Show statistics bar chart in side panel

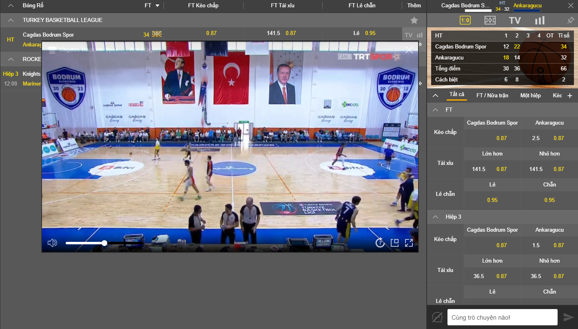tap(540, 20)
